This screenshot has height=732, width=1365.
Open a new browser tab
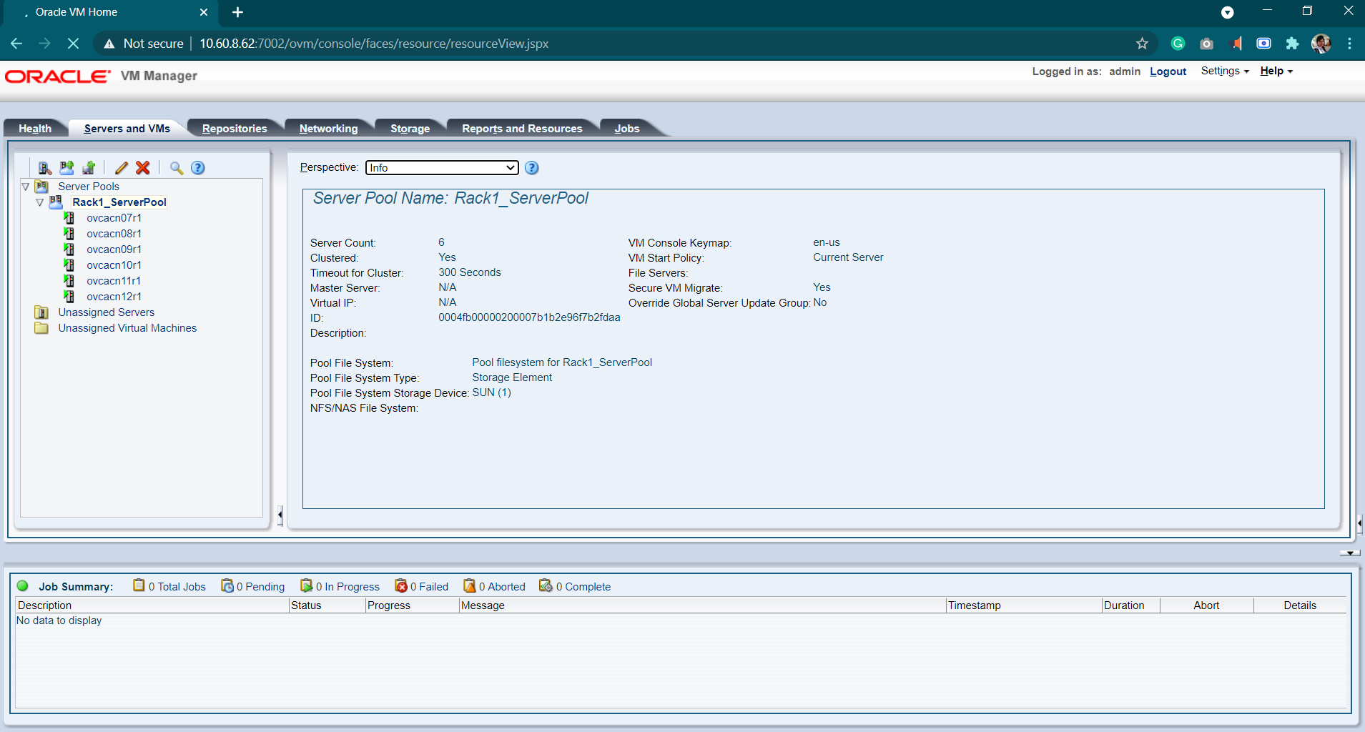tap(238, 12)
